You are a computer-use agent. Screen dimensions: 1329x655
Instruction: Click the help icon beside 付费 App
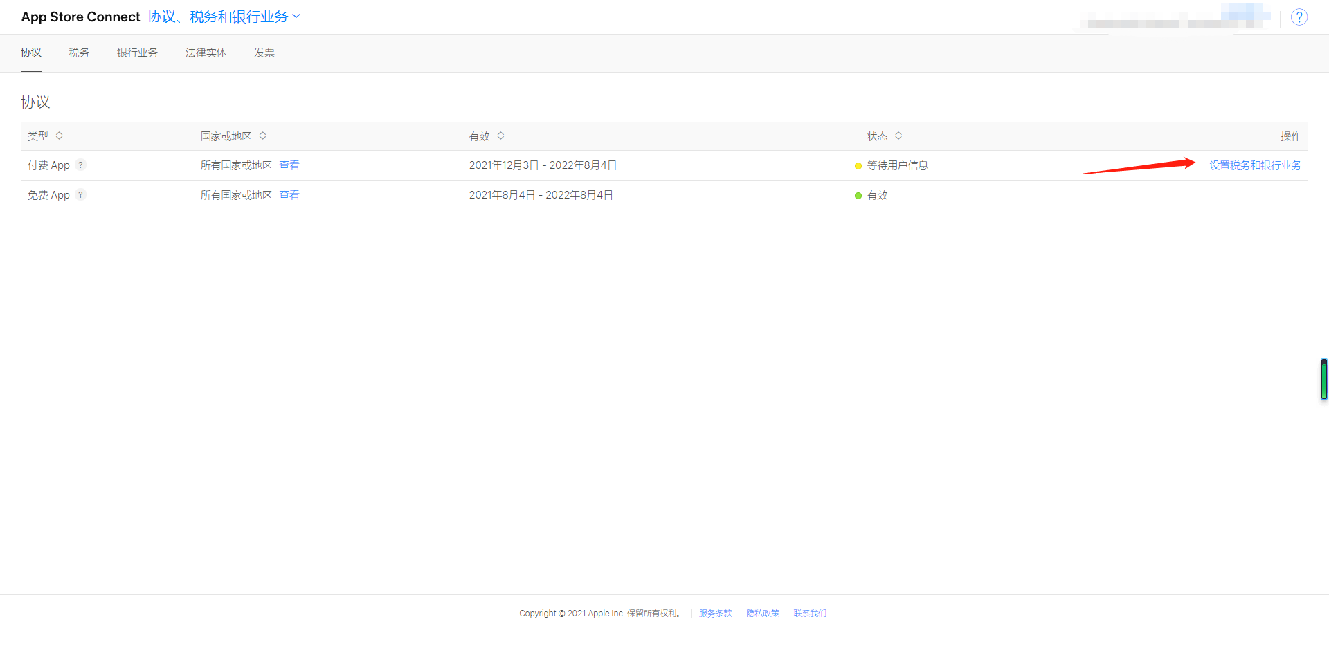coord(81,165)
